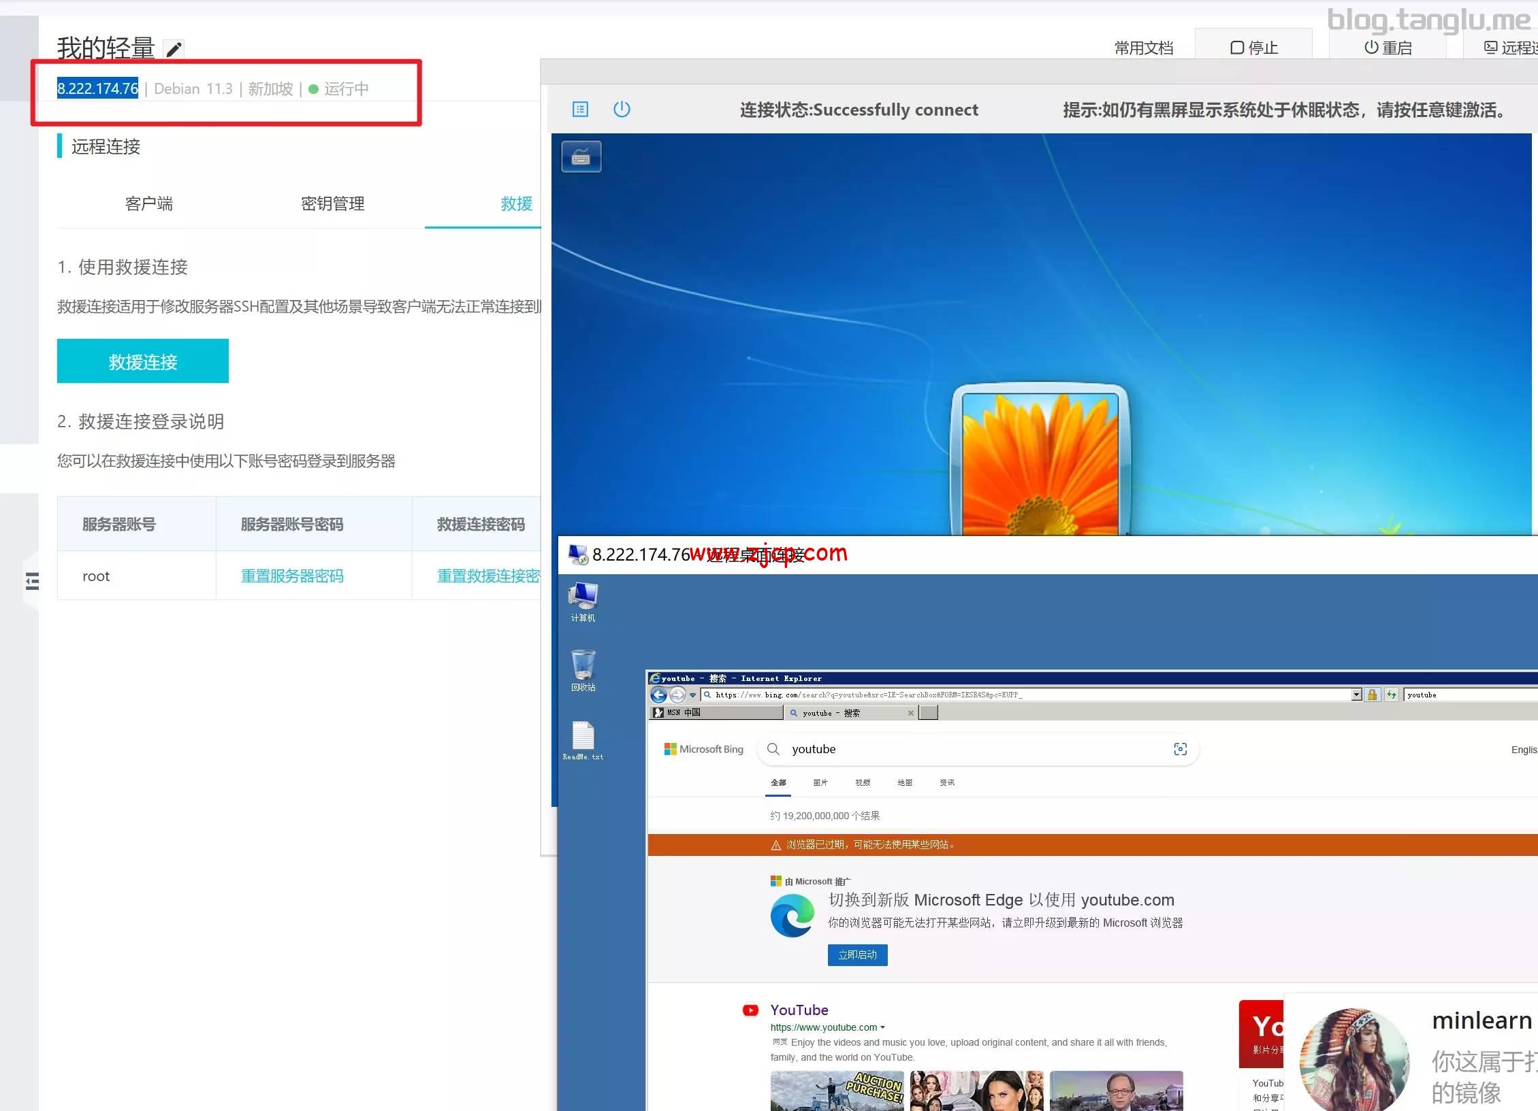The width and height of the screenshot is (1538, 1111).
Task: Click the menu list icon beside the power icon
Action: 580,109
